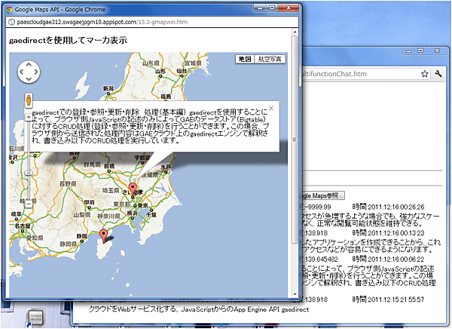Switch map to 航空写真 satellite view
Screen dimensions: 452x329
click(x=270, y=58)
